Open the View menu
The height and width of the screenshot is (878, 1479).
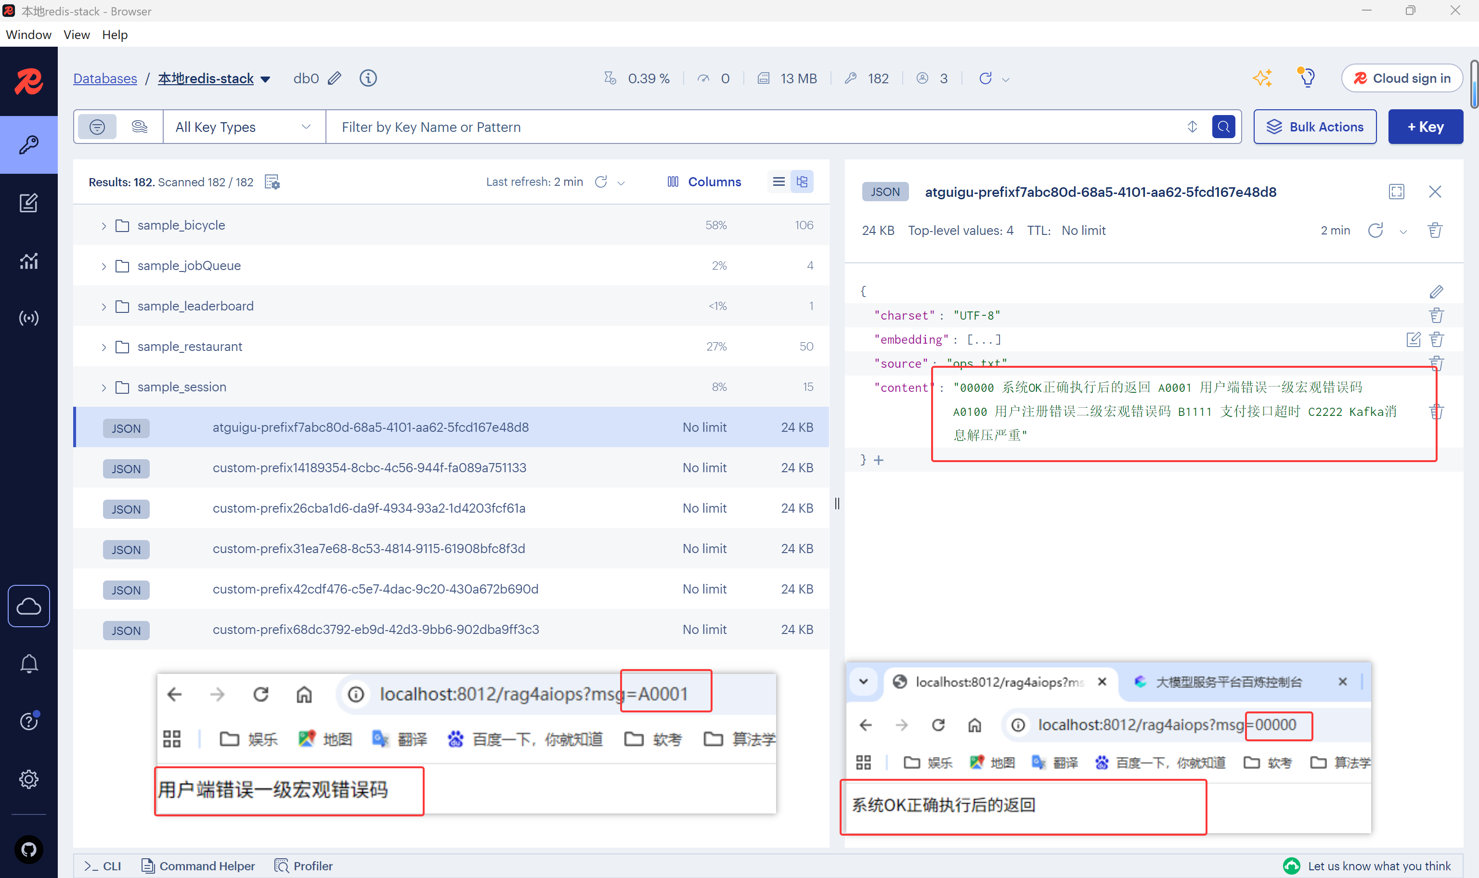click(x=77, y=35)
